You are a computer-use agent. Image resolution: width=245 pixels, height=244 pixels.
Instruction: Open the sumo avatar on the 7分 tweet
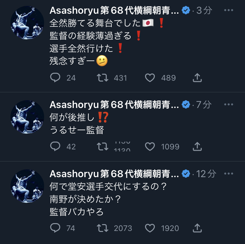27,117
